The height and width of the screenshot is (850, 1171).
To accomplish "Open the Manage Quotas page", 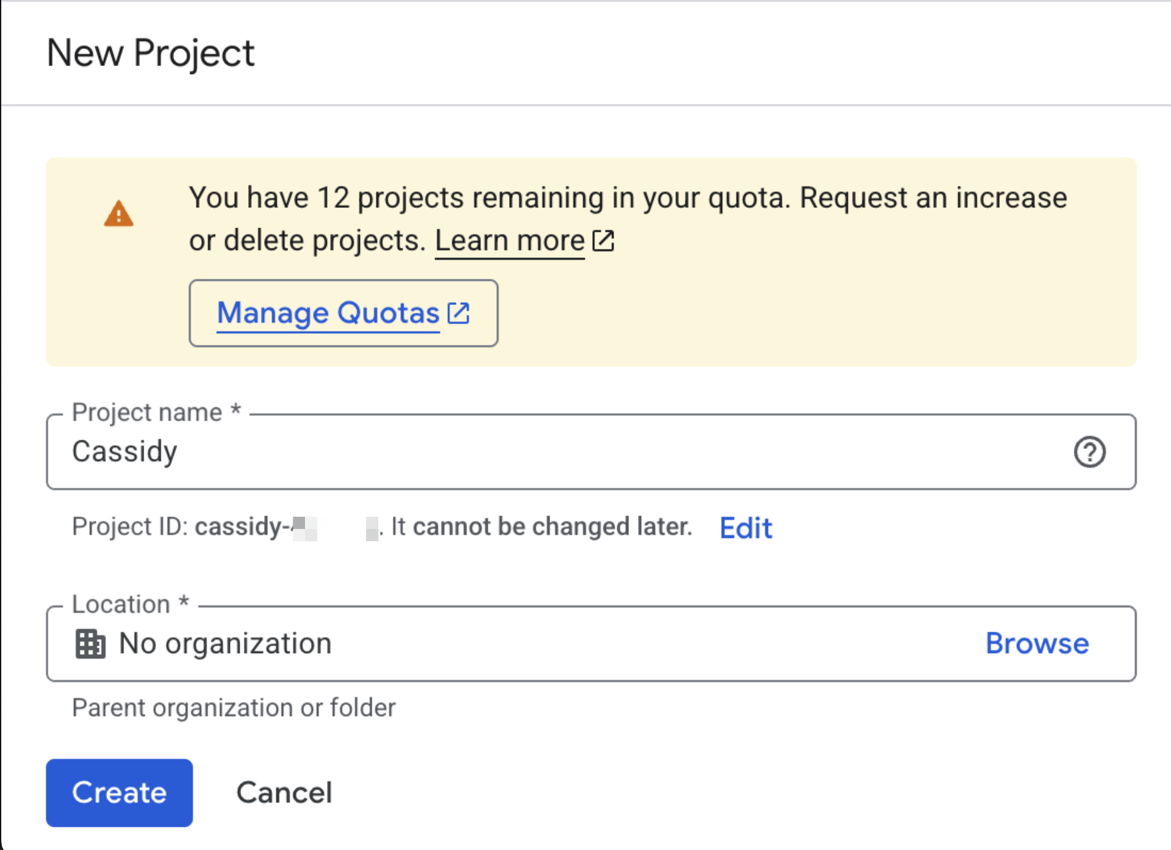I will pos(328,312).
